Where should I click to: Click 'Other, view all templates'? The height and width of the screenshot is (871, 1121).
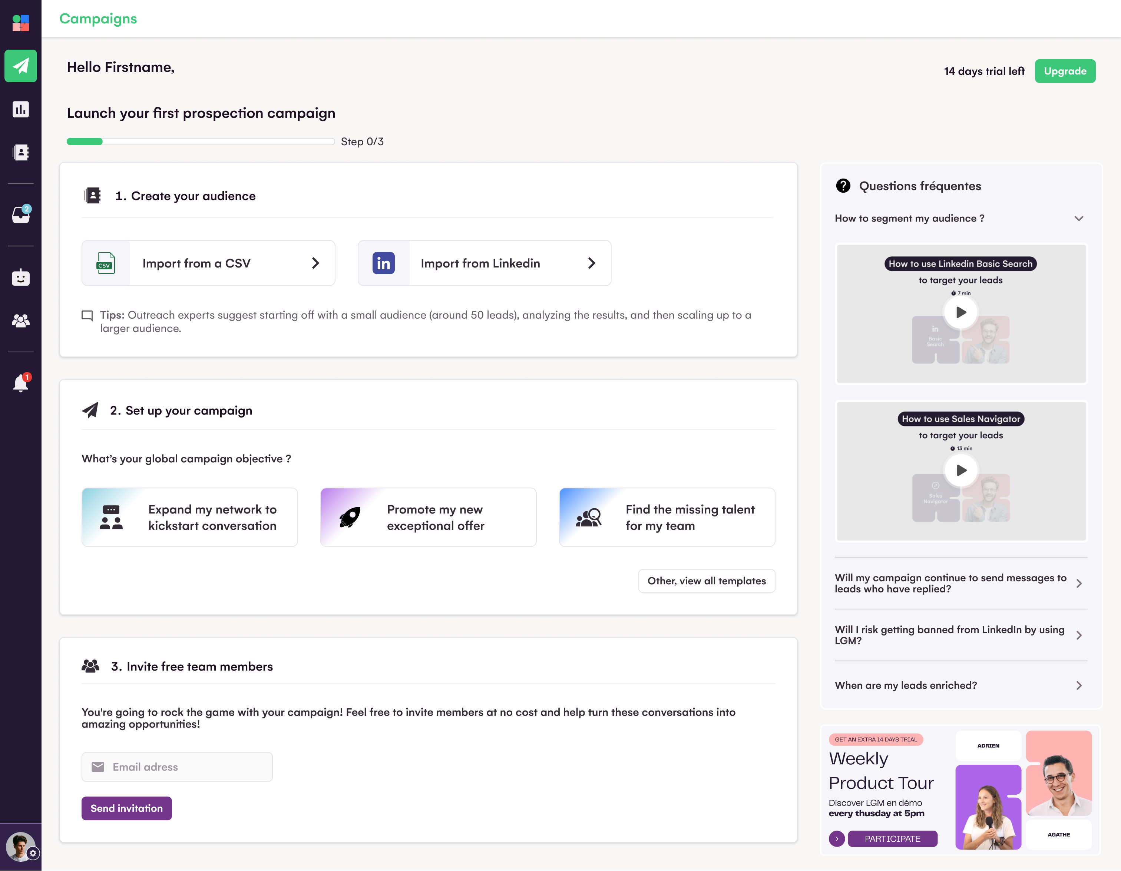tap(707, 581)
